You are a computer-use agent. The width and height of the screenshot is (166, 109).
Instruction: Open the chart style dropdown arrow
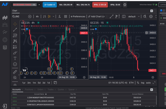(53, 16)
